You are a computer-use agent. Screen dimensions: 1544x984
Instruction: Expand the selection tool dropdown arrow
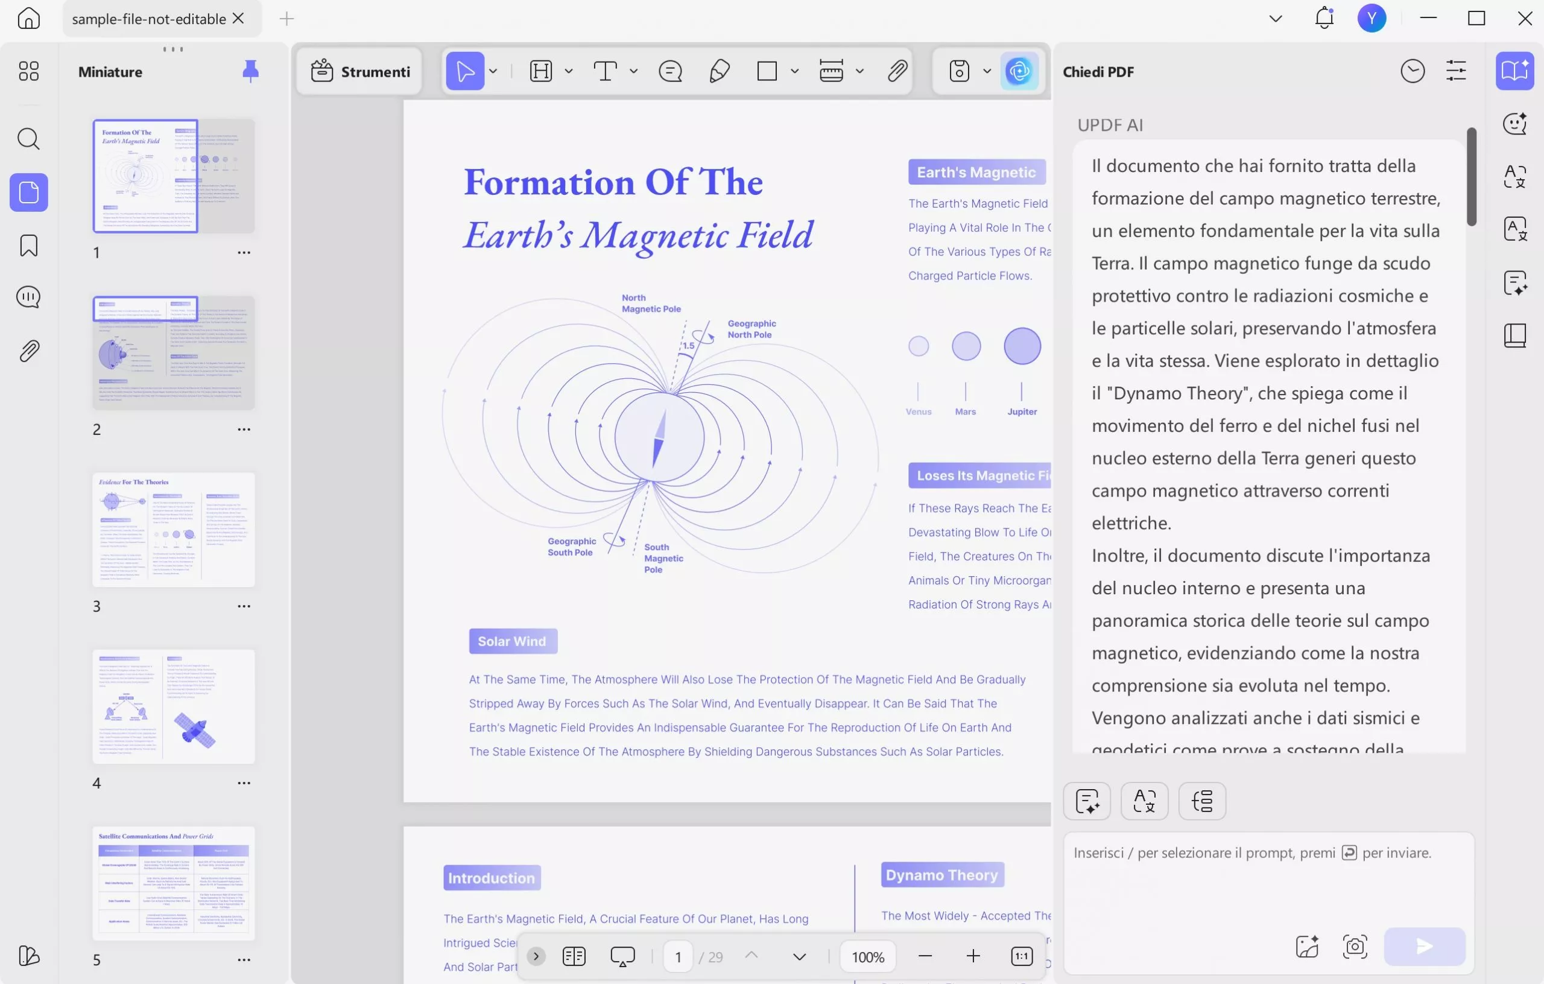point(493,71)
